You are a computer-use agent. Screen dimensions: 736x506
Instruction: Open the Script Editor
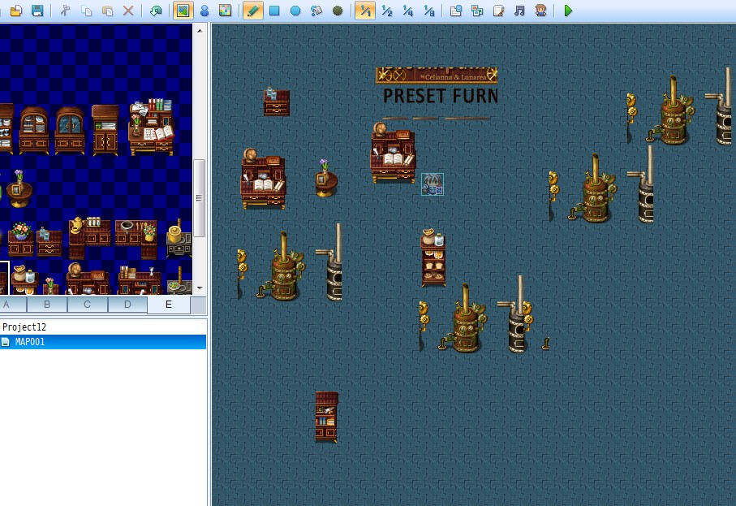tap(498, 11)
